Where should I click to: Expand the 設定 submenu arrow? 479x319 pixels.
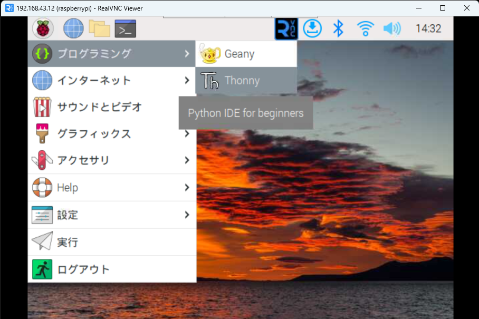pyautogui.click(x=187, y=215)
